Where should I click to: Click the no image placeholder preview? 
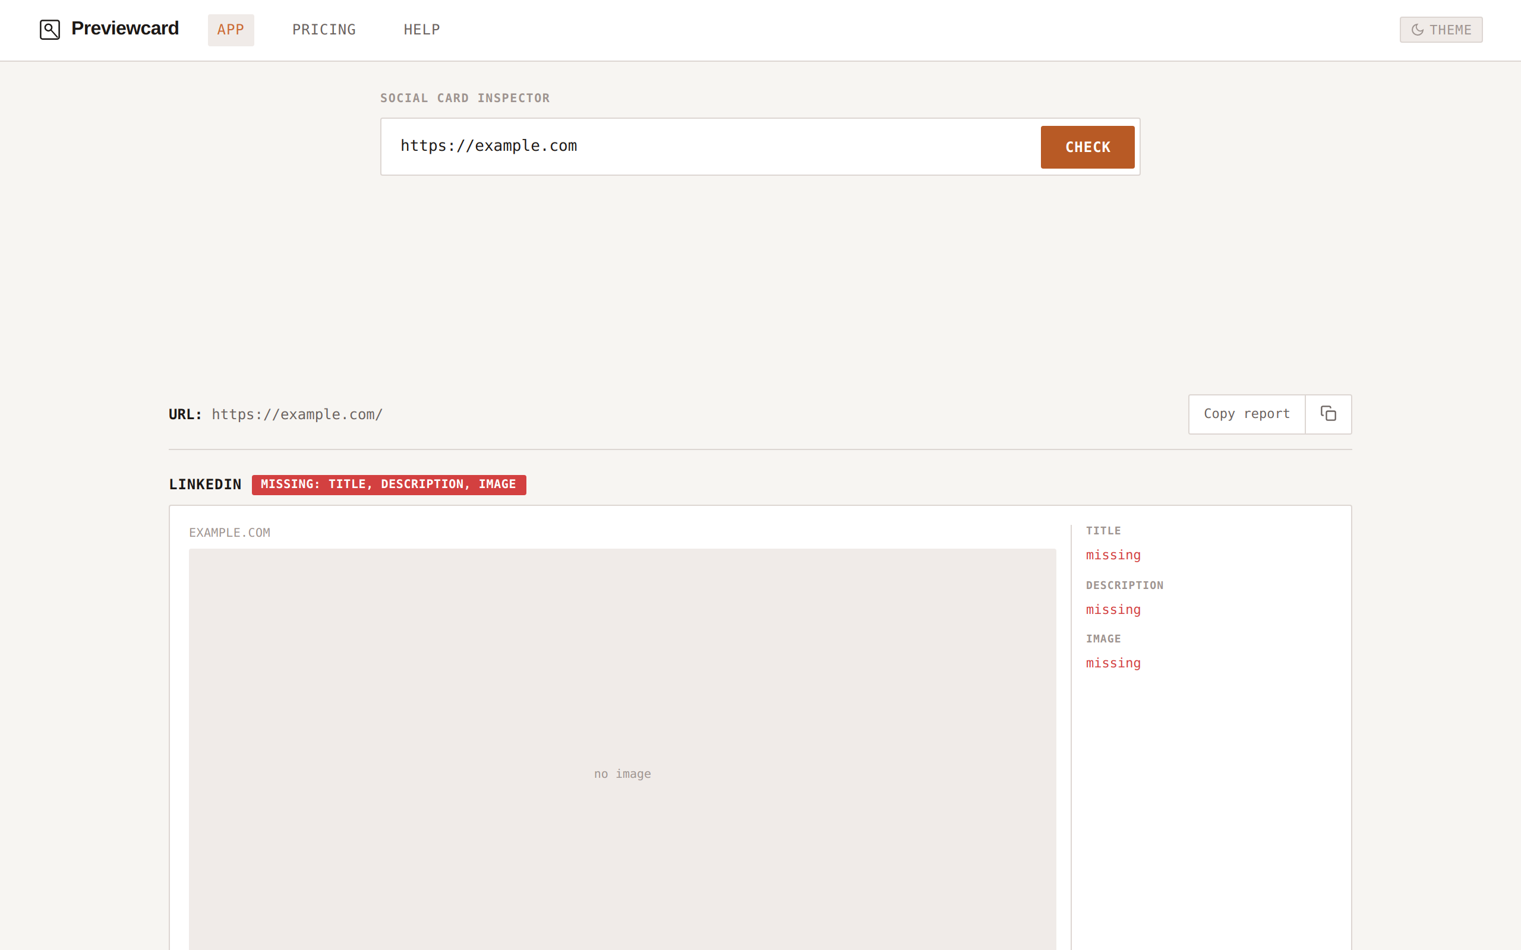click(x=622, y=749)
